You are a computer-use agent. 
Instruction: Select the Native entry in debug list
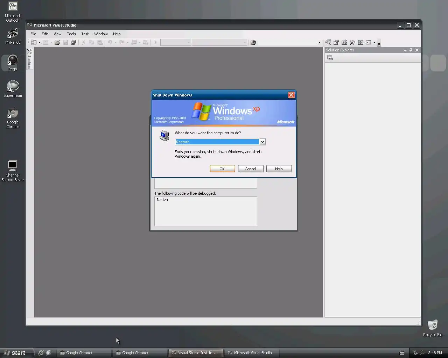pyautogui.click(x=162, y=200)
